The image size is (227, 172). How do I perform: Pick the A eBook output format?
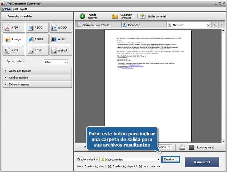(60, 51)
